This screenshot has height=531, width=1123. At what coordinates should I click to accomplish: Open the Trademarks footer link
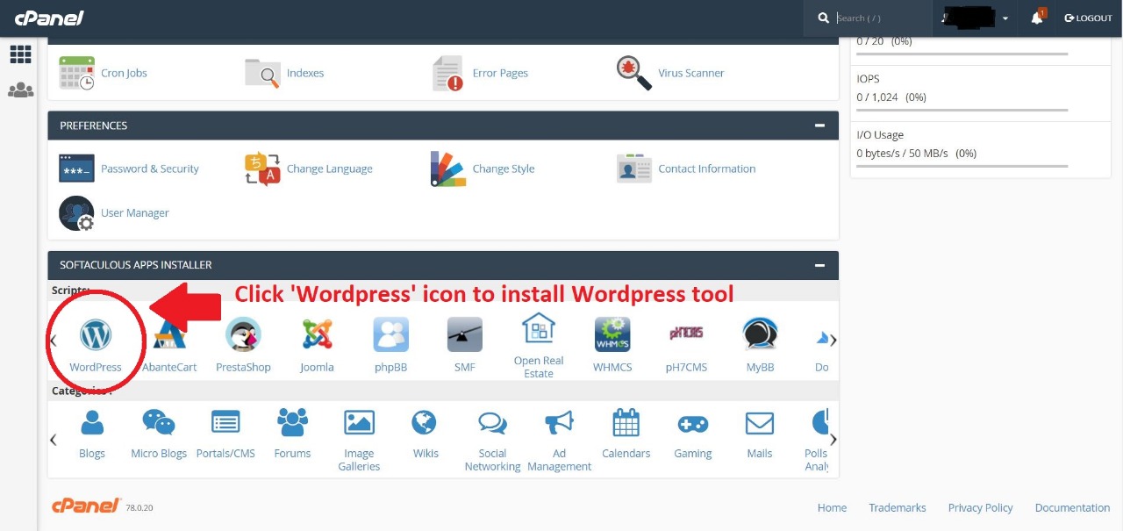(x=898, y=507)
